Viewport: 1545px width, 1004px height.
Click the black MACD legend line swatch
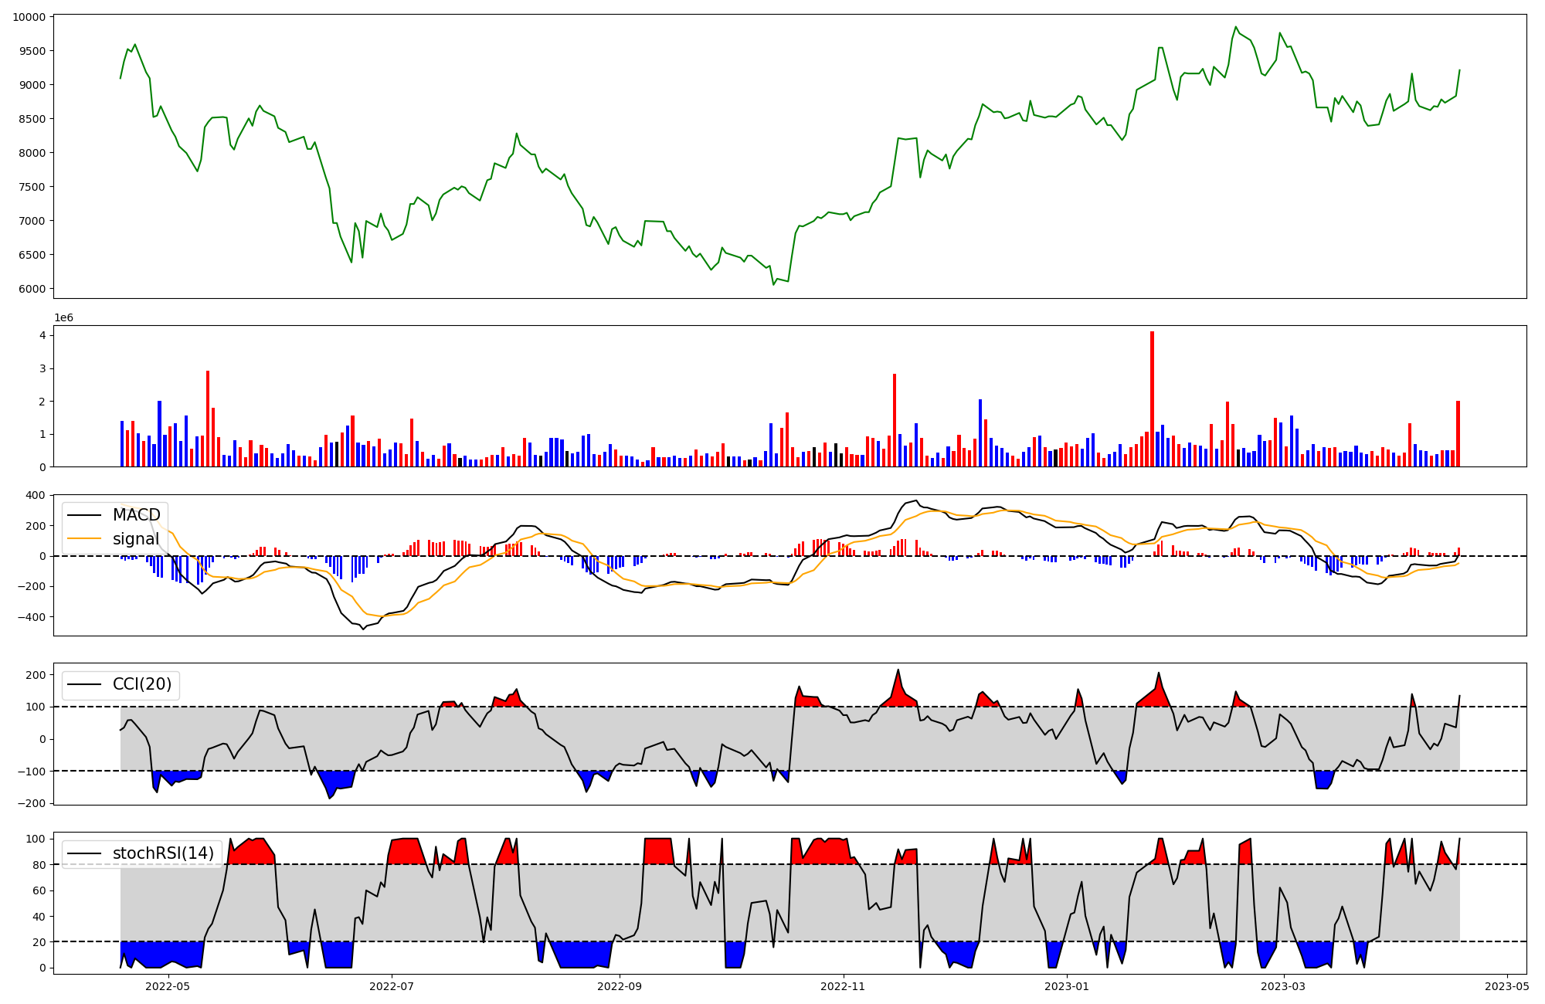click(86, 515)
